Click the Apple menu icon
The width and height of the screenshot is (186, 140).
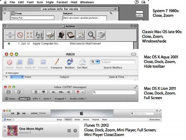(x=5, y=2)
